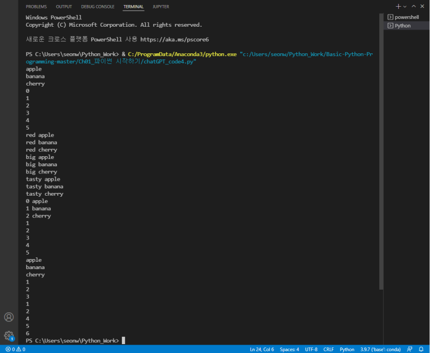Viewport: 430px width, 353px height.
Task: Click the Ln 24, Col 6 cursor position
Action: point(261,349)
